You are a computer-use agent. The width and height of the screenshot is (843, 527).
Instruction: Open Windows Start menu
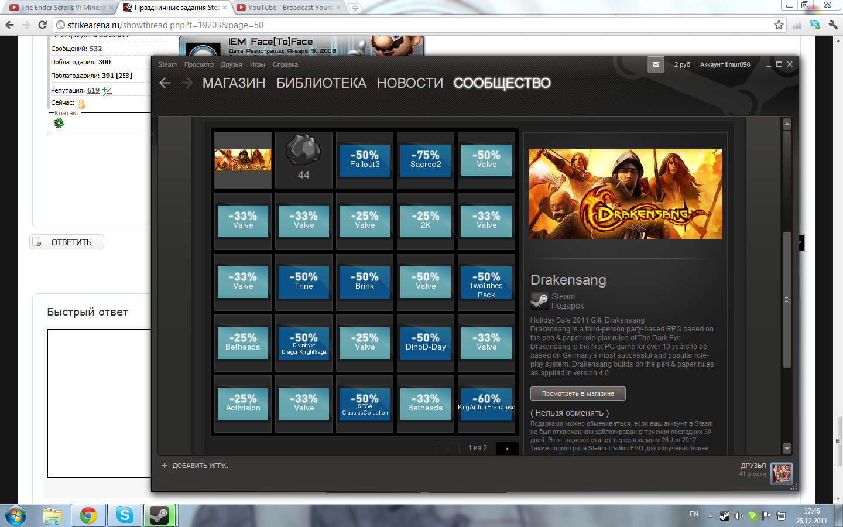point(15,515)
